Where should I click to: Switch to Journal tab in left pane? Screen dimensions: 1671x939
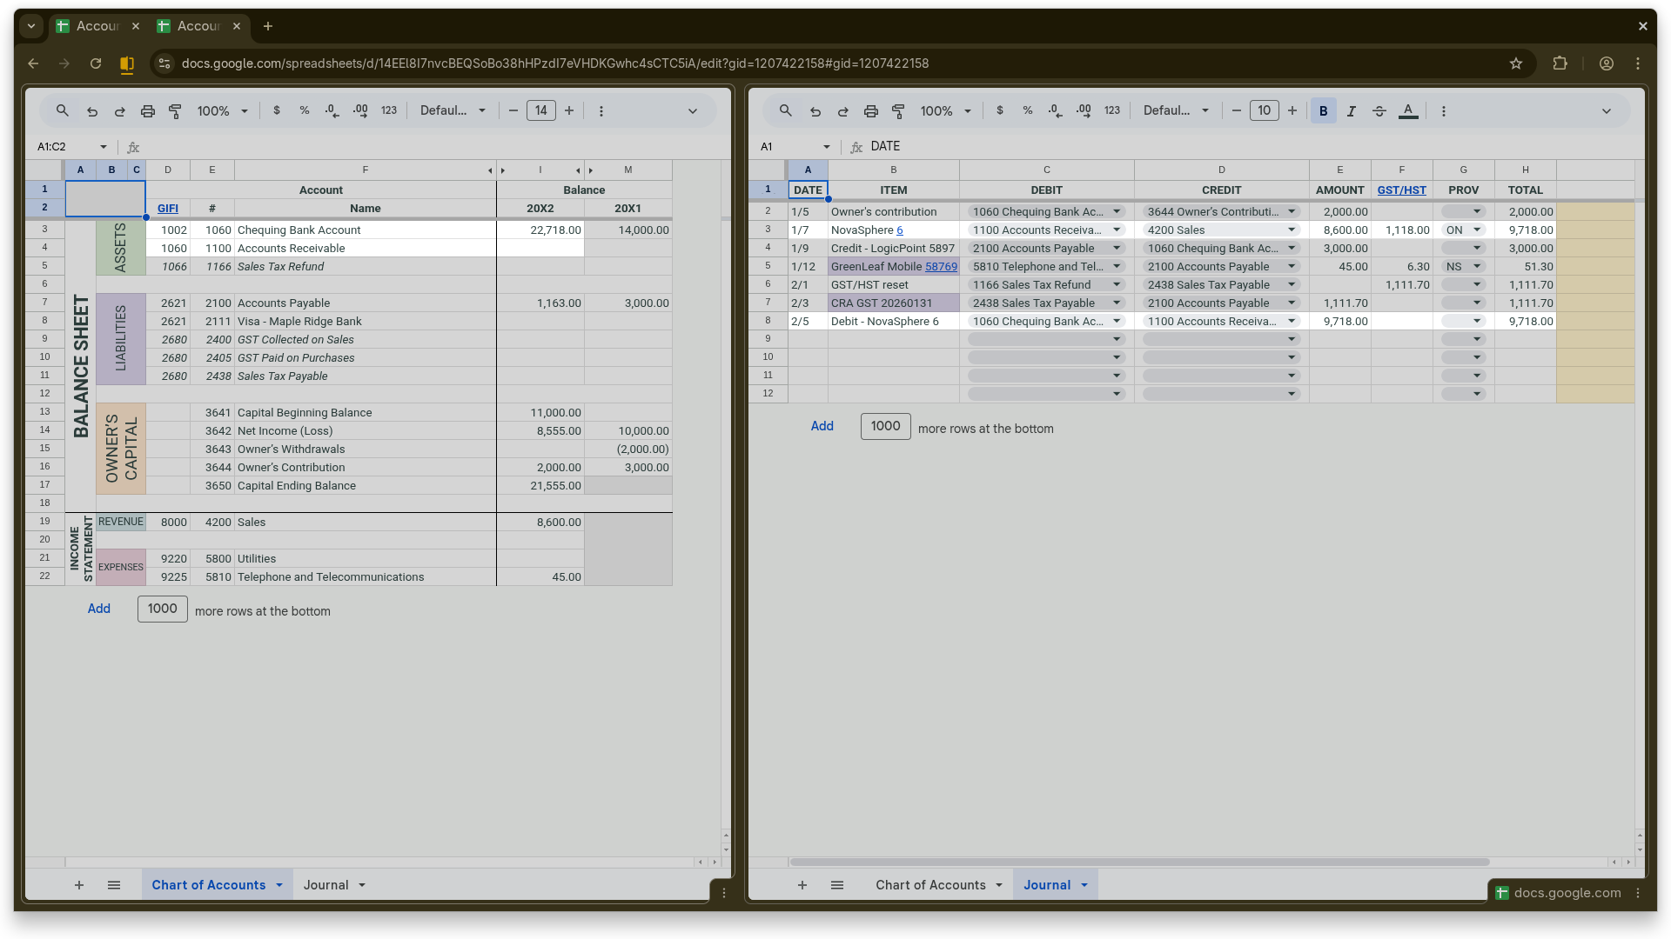coord(326,885)
